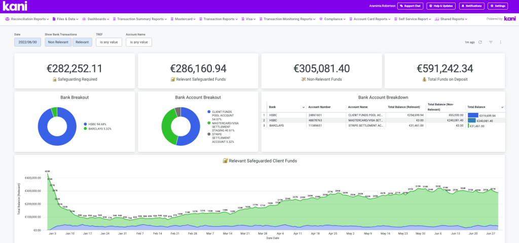The image size is (519, 243).
Task: Open the Transaction Monitoring Reports menu
Action: coord(288,19)
